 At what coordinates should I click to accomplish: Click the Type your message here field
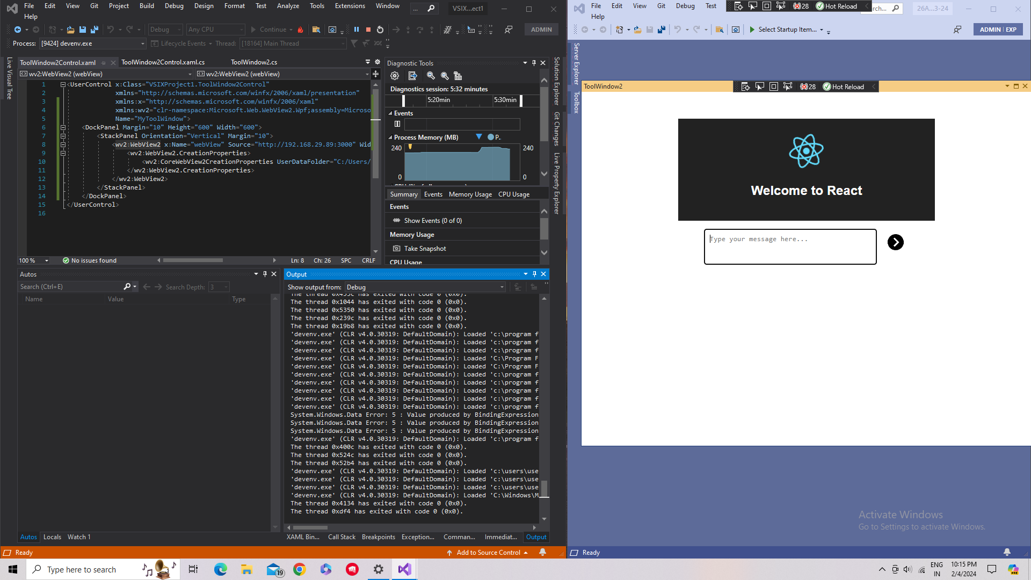click(790, 247)
